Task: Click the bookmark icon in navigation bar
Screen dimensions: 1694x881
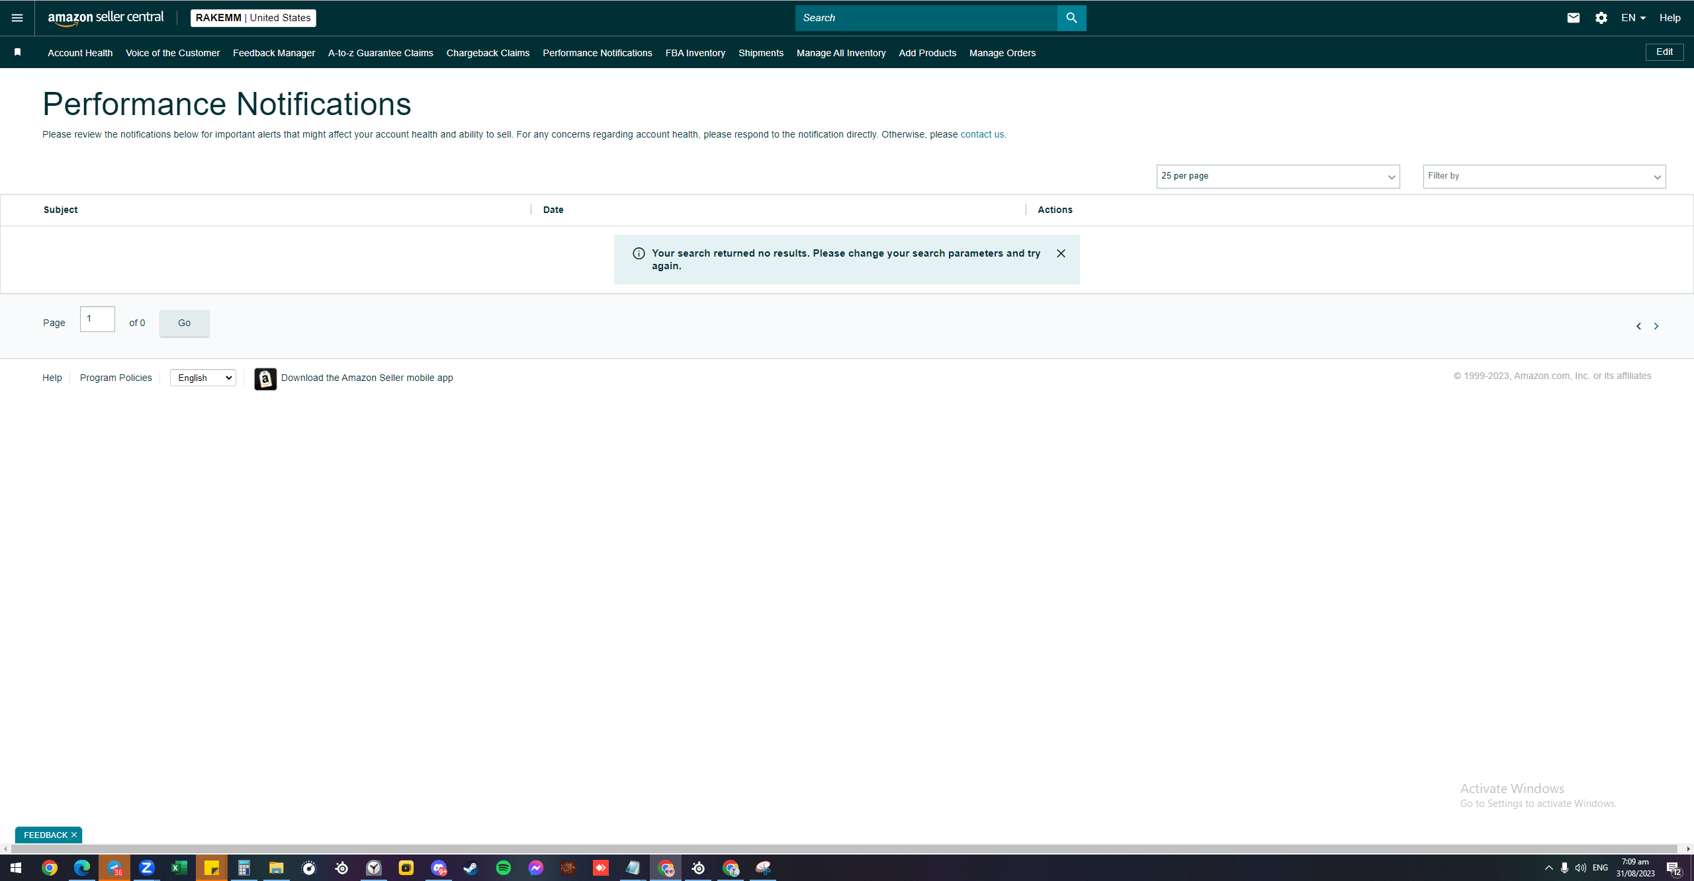Action: [x=18, y=52]
